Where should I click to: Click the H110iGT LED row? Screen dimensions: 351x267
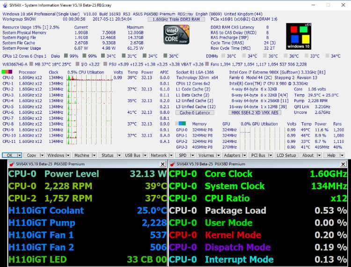88,260
